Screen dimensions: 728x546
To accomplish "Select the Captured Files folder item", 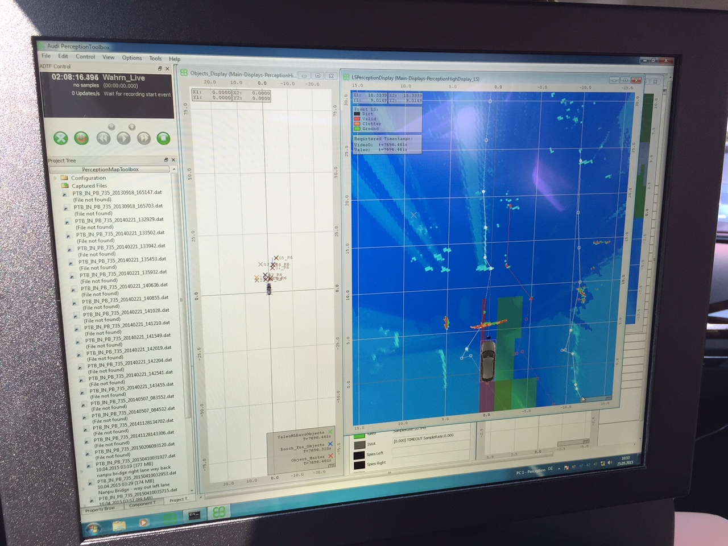I will tap(89, 186).
